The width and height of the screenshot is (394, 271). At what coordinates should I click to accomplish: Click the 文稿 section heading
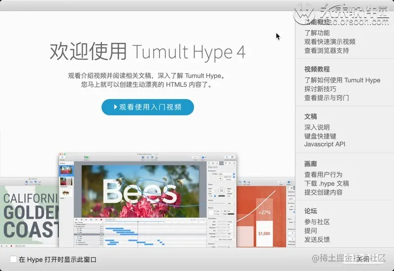[311, 117]
